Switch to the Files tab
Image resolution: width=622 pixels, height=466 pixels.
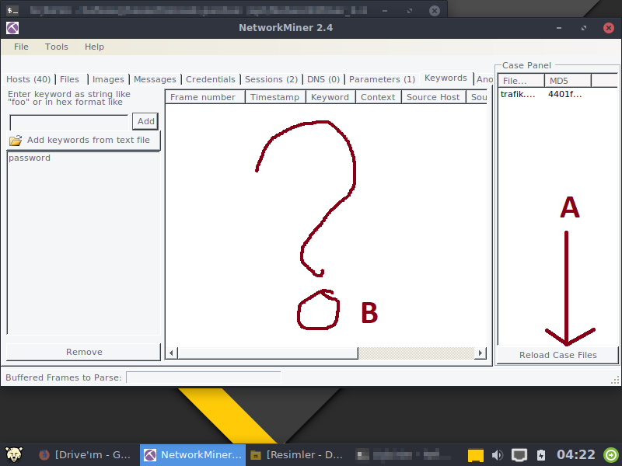click(69, 79)
